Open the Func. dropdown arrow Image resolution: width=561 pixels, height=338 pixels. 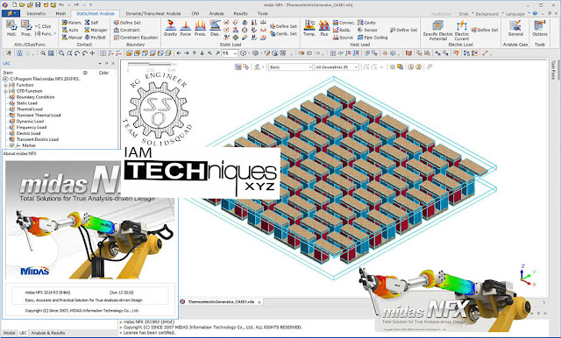tap(55, 34)
